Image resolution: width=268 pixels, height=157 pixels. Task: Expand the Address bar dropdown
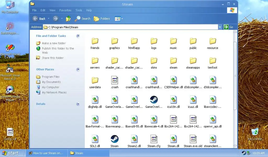[220, 27]
